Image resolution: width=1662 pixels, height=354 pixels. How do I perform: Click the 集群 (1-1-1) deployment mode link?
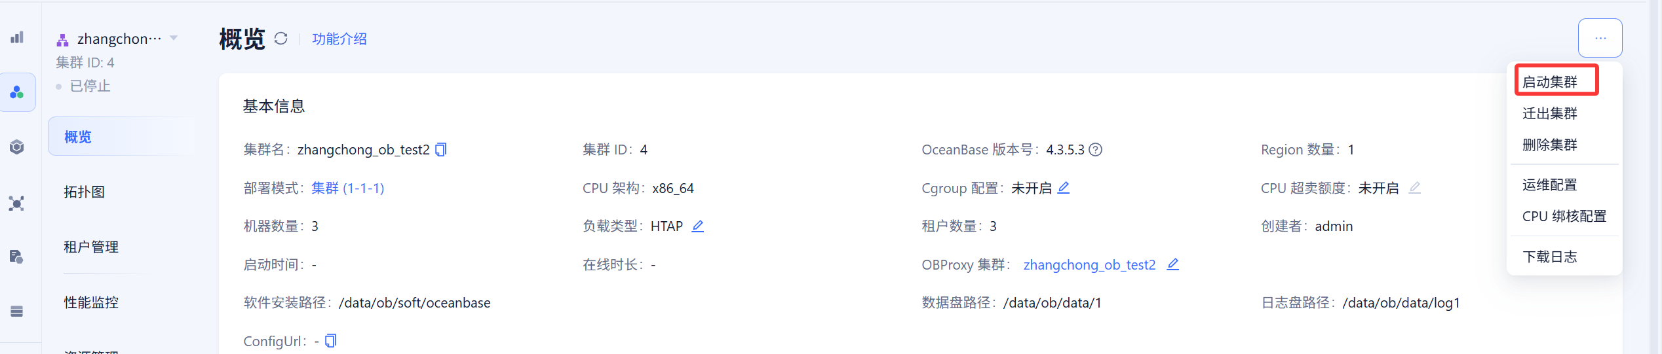click(347, 188)
